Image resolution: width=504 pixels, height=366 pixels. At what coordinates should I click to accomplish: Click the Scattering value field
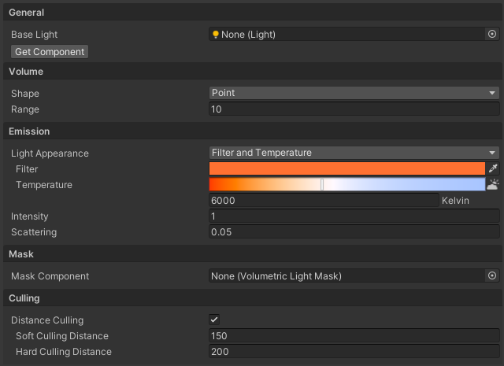point(354,232)
